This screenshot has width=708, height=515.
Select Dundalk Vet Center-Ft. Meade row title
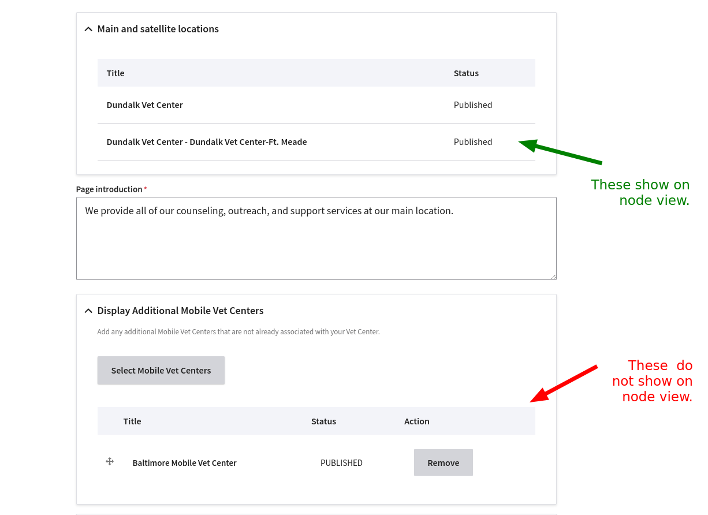tap(207, 142)
